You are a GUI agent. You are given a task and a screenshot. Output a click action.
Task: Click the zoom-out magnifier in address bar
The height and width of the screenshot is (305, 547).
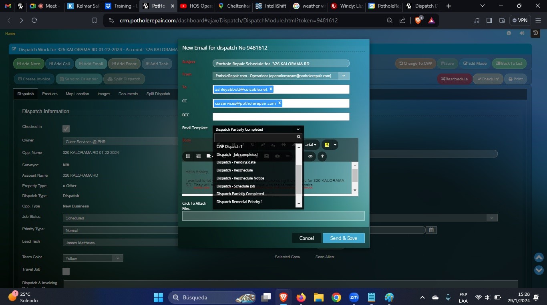(389, 20)
